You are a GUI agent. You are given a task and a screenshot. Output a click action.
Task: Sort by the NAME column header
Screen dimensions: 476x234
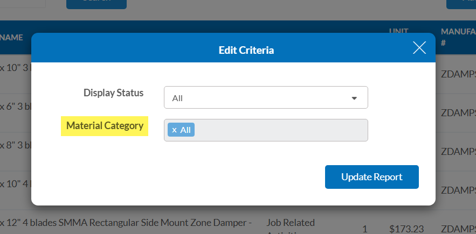point(11,37)
